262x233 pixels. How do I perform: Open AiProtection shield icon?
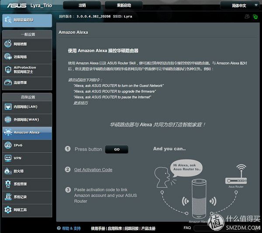[8, 70]
